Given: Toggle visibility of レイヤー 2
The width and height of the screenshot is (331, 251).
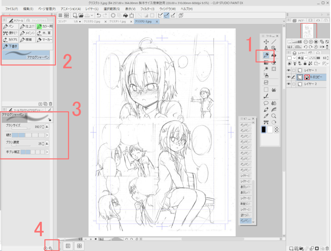Looking at the screenshot, I should pyautogui.click(x=289, y=84).
